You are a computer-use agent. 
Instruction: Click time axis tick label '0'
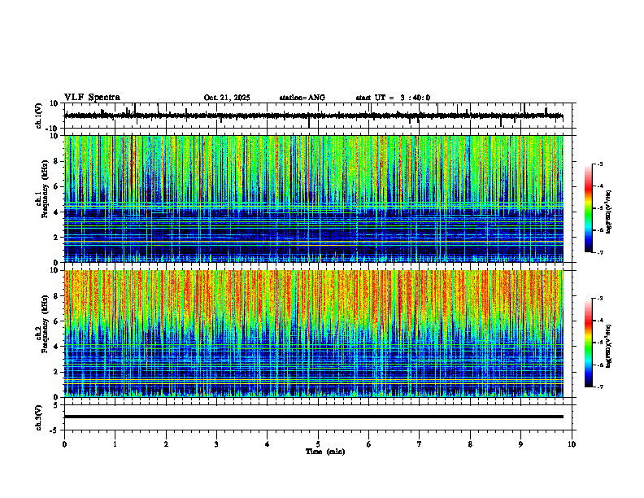coord(64,444)
